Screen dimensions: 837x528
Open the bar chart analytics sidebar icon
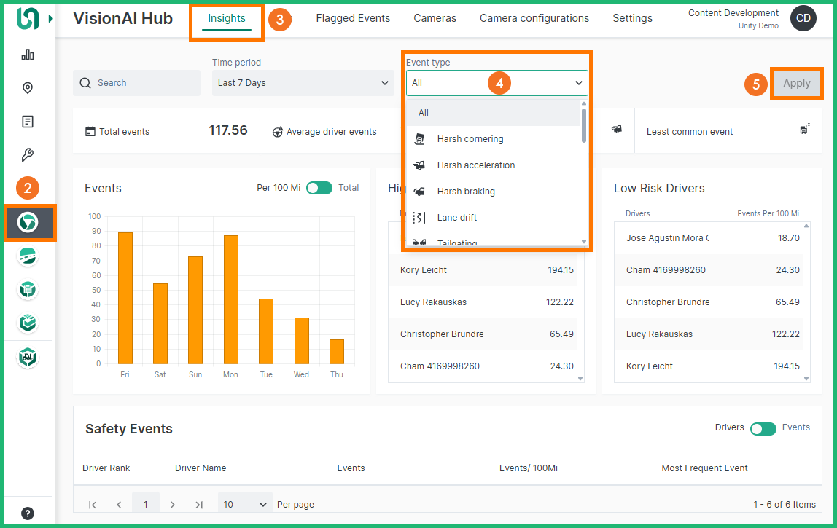point(28,55)
